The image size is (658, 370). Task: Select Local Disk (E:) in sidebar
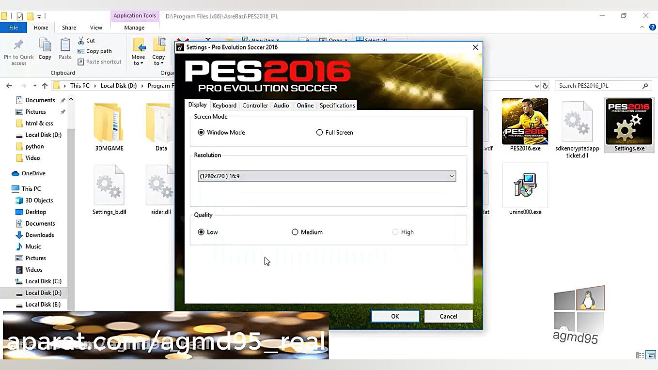point(44,304)
